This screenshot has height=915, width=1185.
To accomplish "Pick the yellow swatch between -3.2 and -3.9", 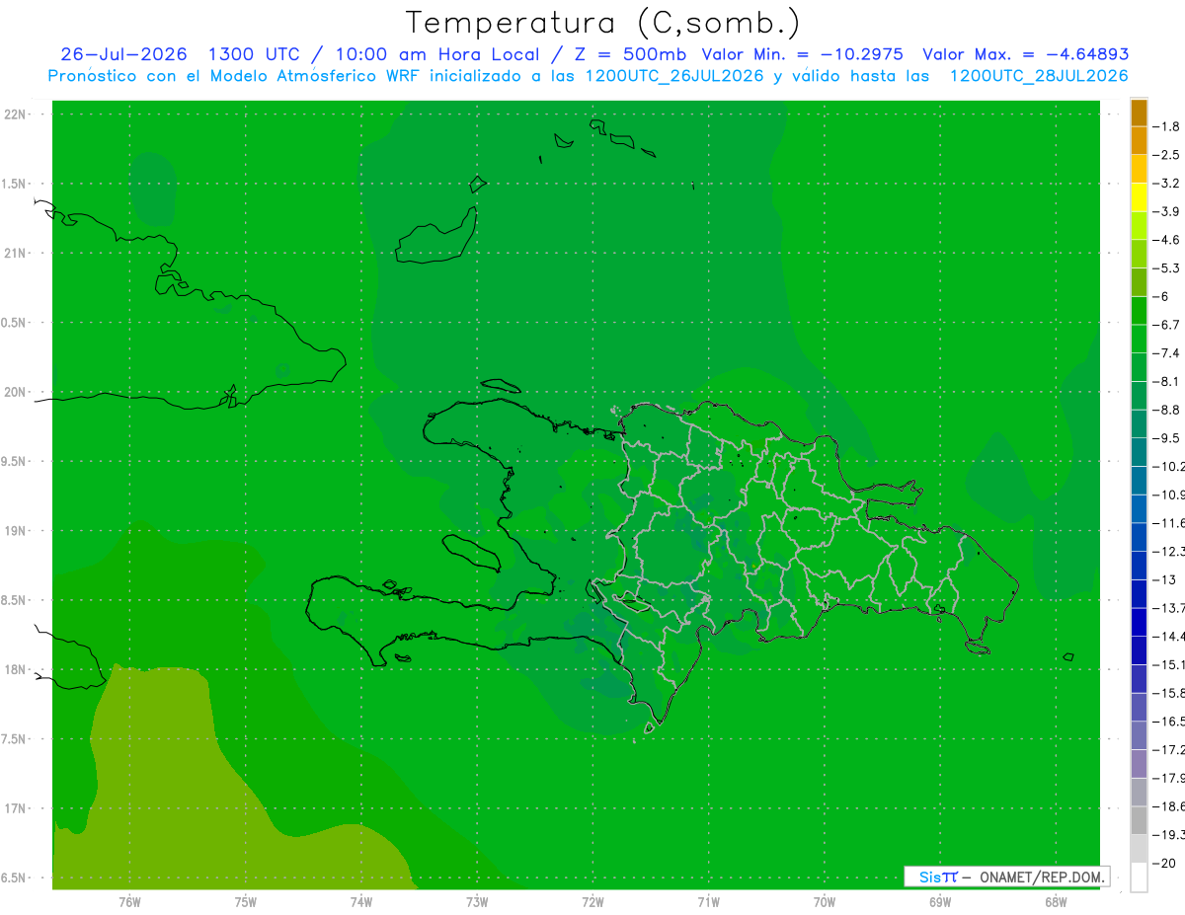I will [x=1139, y=197].
